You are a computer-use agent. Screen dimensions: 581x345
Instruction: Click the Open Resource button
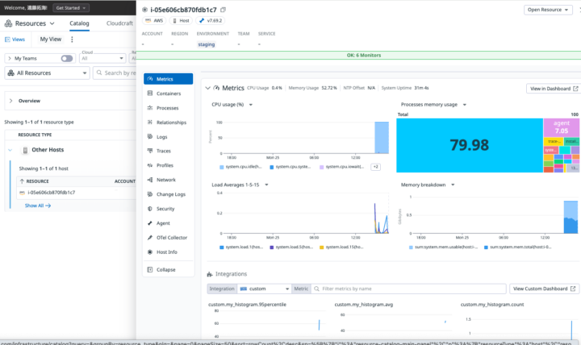point(548,10)
